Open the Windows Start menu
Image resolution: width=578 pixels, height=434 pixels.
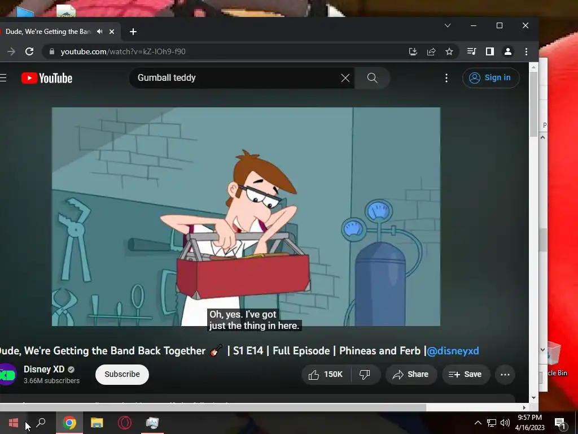click(x=14, y=423)
